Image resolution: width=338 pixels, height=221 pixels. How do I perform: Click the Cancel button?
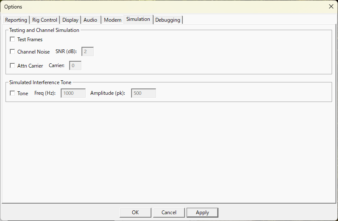(x=169, y=212)
